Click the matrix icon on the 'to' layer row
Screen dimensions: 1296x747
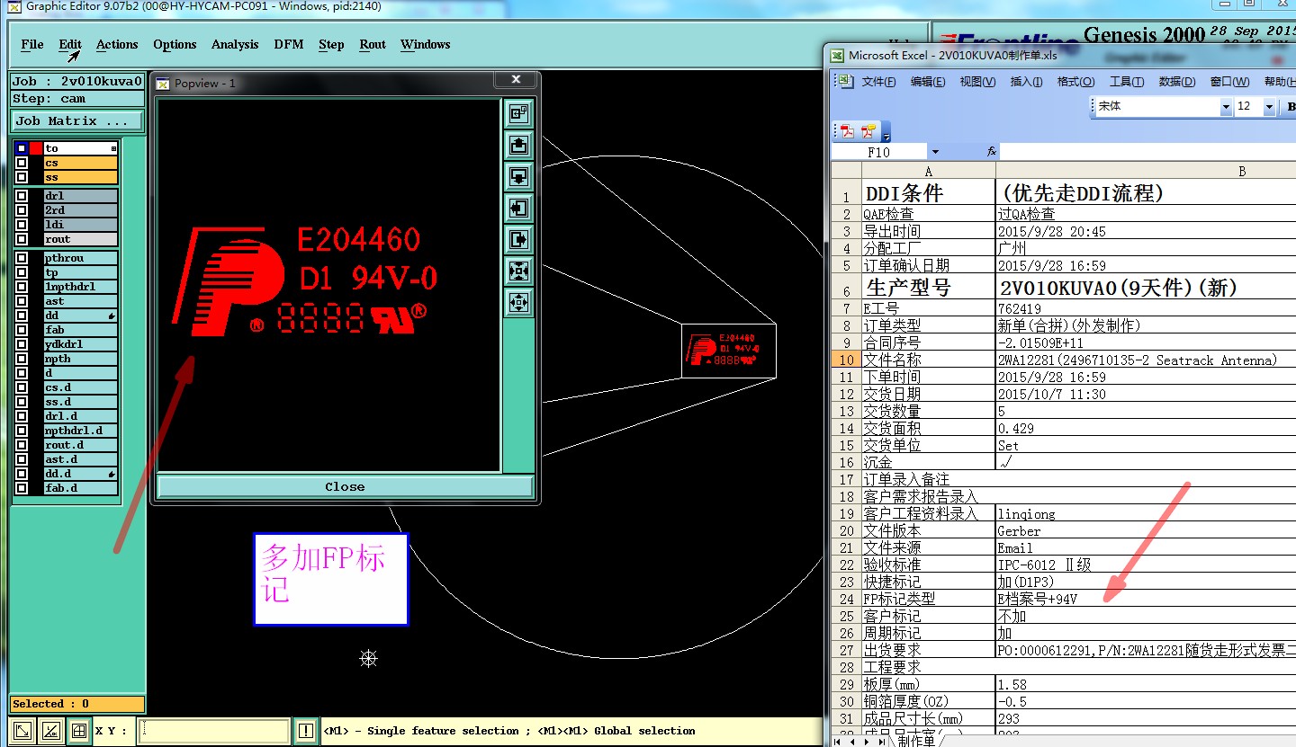pos(113,148)
